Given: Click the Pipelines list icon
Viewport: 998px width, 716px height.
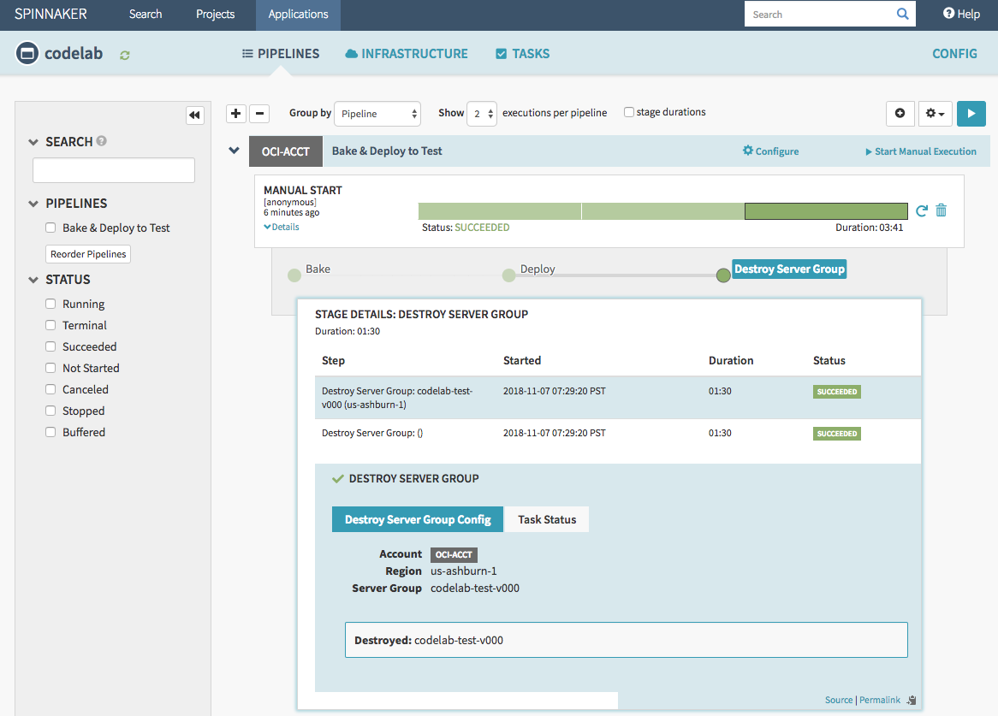Looking at the screenshot, I should click(x=247, y=53).
